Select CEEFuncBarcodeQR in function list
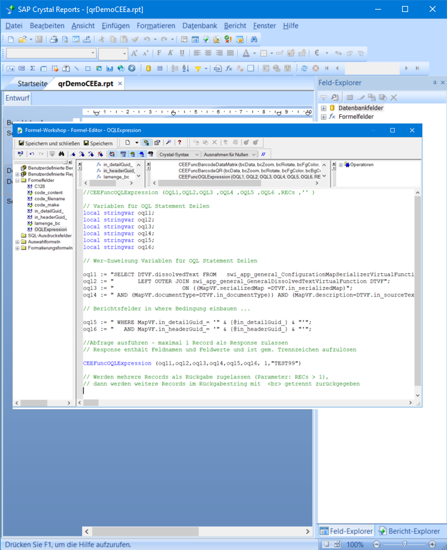This screenshot has height=550, width=447. click(249, 171)
